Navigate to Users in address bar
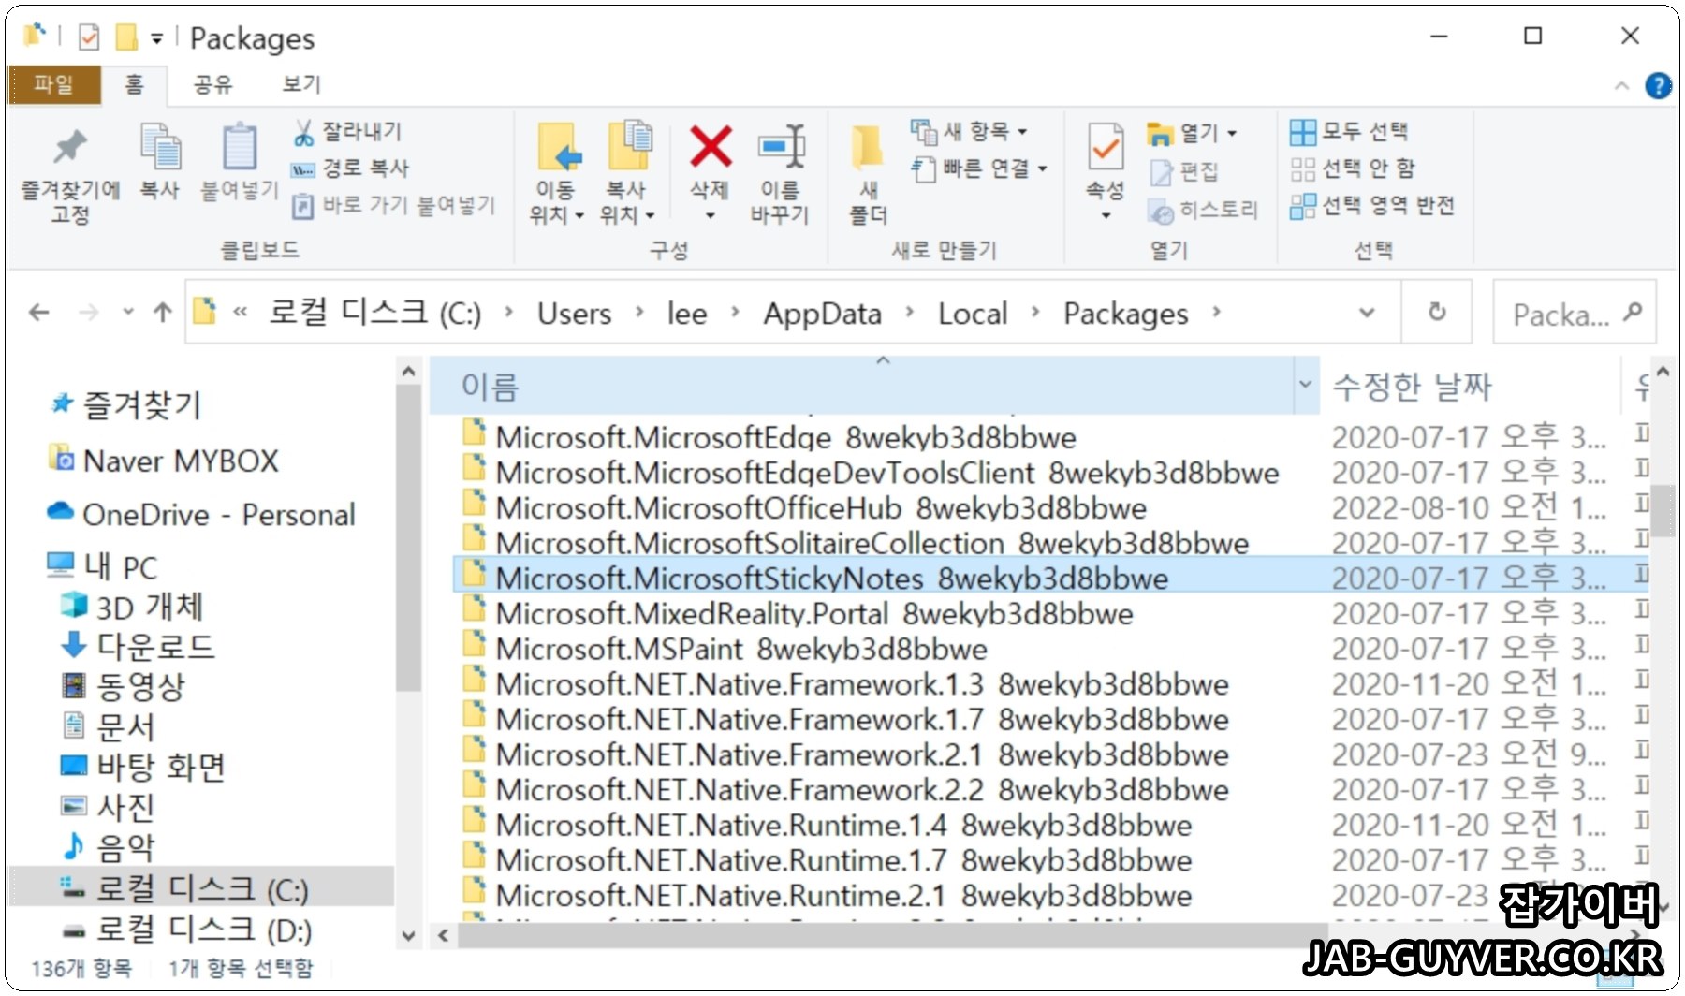Image resolution: width=1685 pixels, height=996 pixels. (x=574, y=314)
